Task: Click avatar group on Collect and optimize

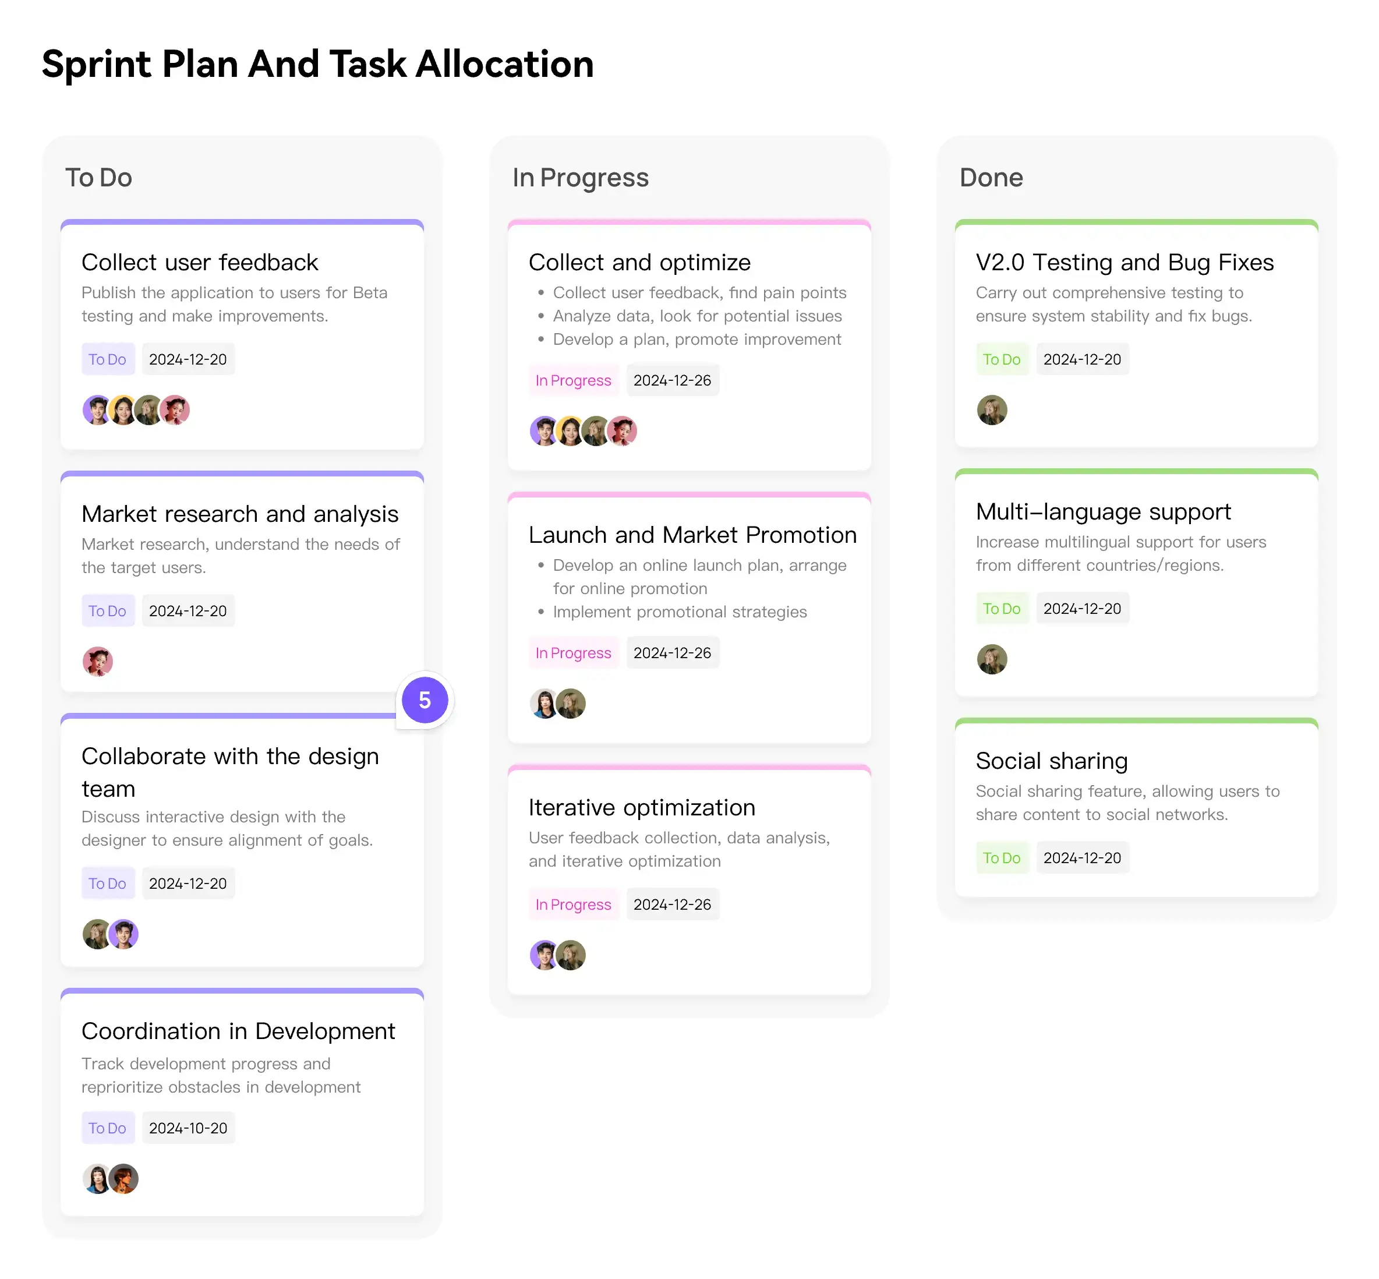Action: 582,430
